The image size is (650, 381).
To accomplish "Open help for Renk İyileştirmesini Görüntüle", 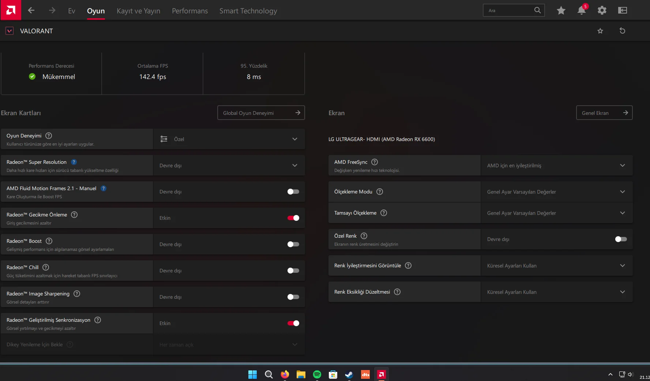I will [408, 265].
